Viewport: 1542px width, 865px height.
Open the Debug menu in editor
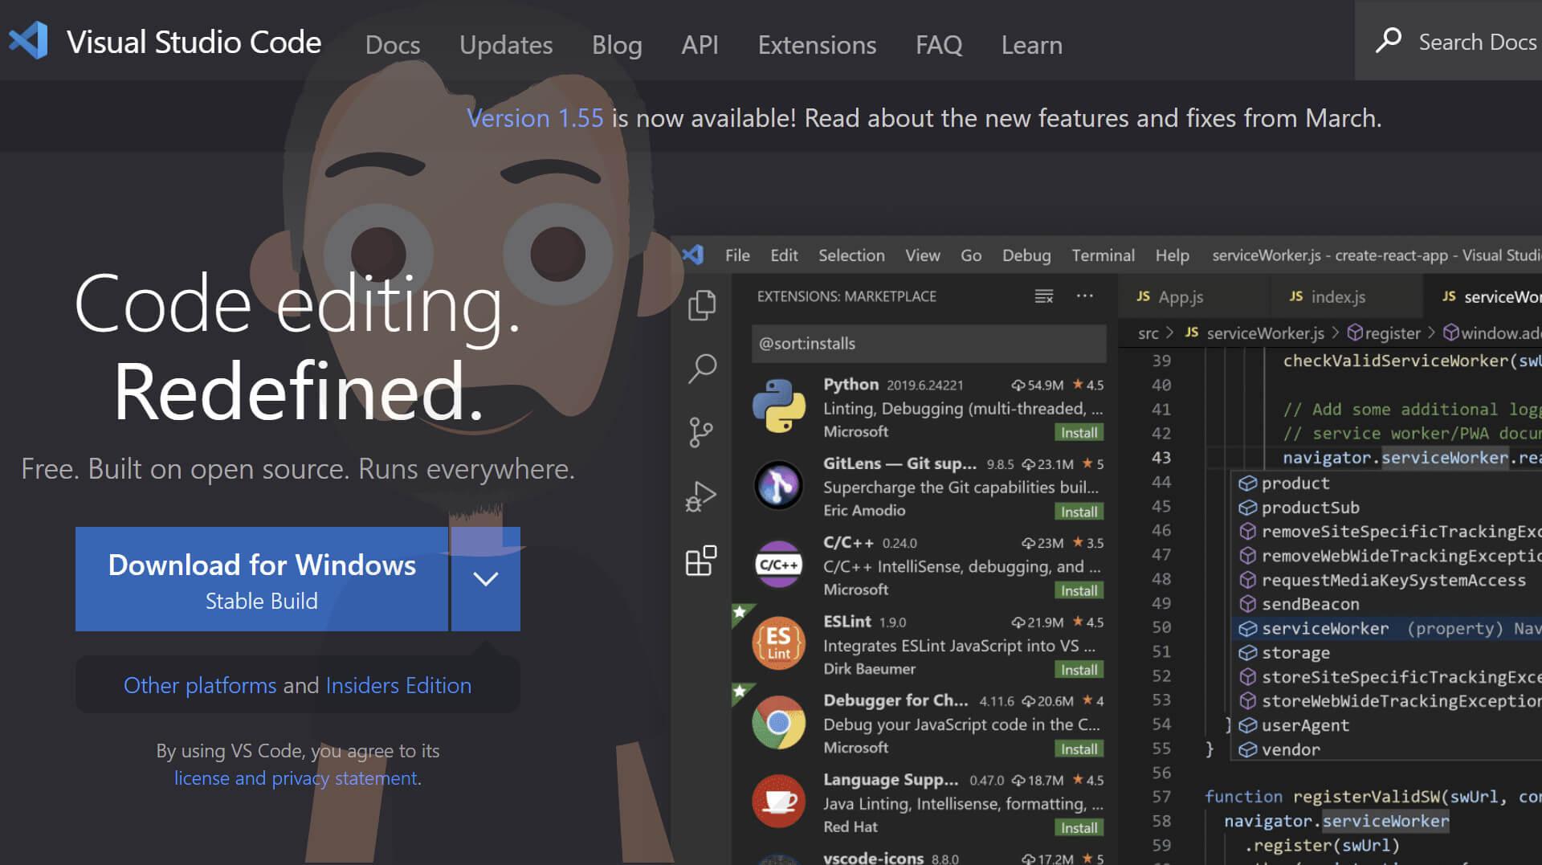1026,255
